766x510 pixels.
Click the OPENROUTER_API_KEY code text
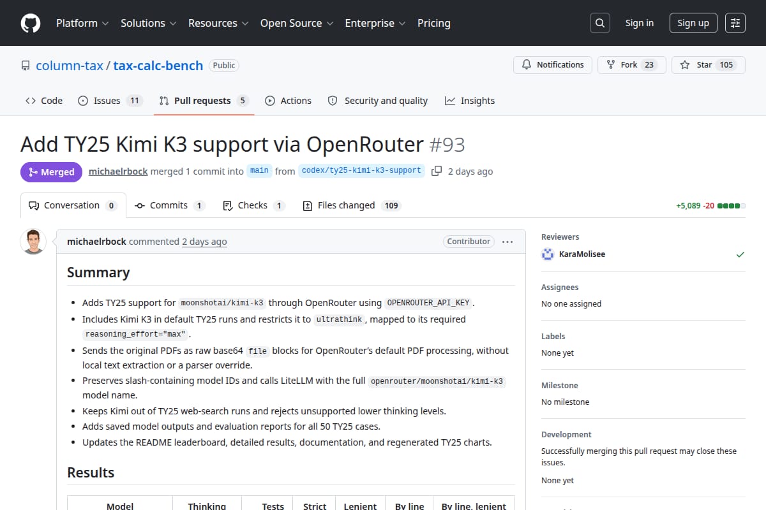pos(430,303)
